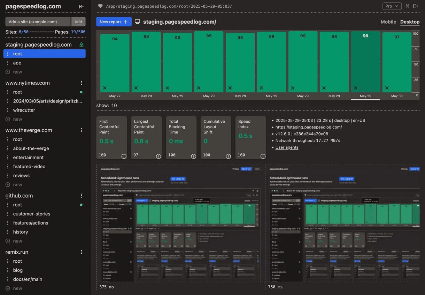Viewport: 425px width, 295px height.
Task: Collapse the sidebar with the arrow icon
Action: (x=81, y=6)
